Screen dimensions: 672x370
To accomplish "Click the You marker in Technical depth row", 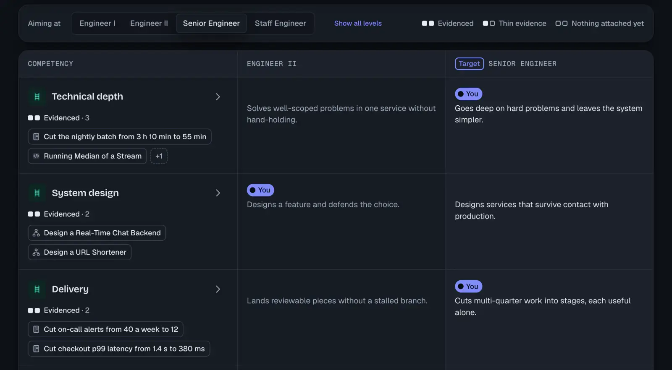I will point(468,94).
